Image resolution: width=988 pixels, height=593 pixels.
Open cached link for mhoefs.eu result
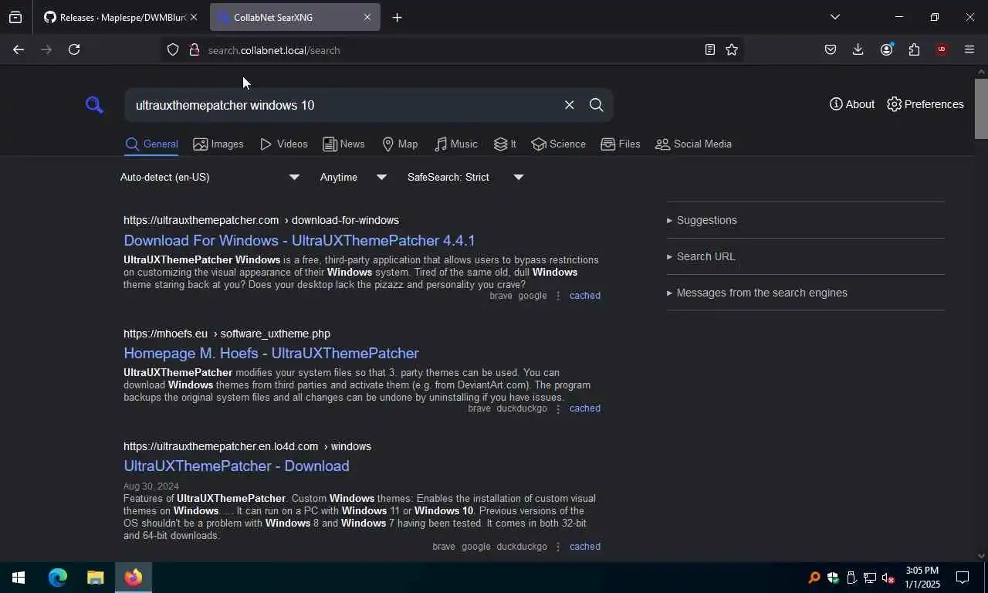tap(584, 408)
